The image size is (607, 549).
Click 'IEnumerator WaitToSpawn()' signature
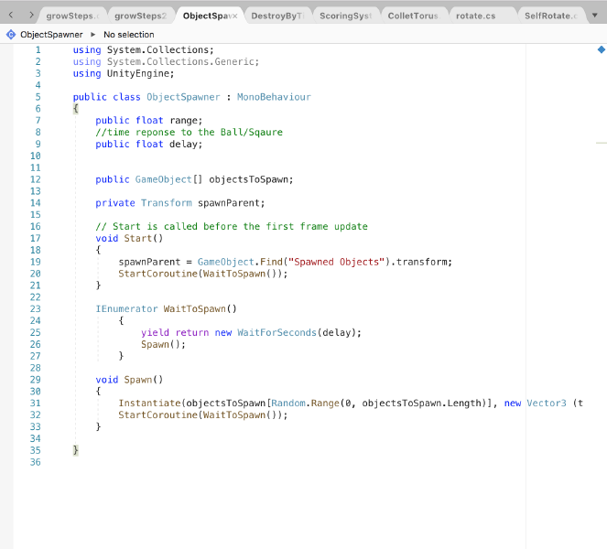pyautogui.click(x=166, y=308)
